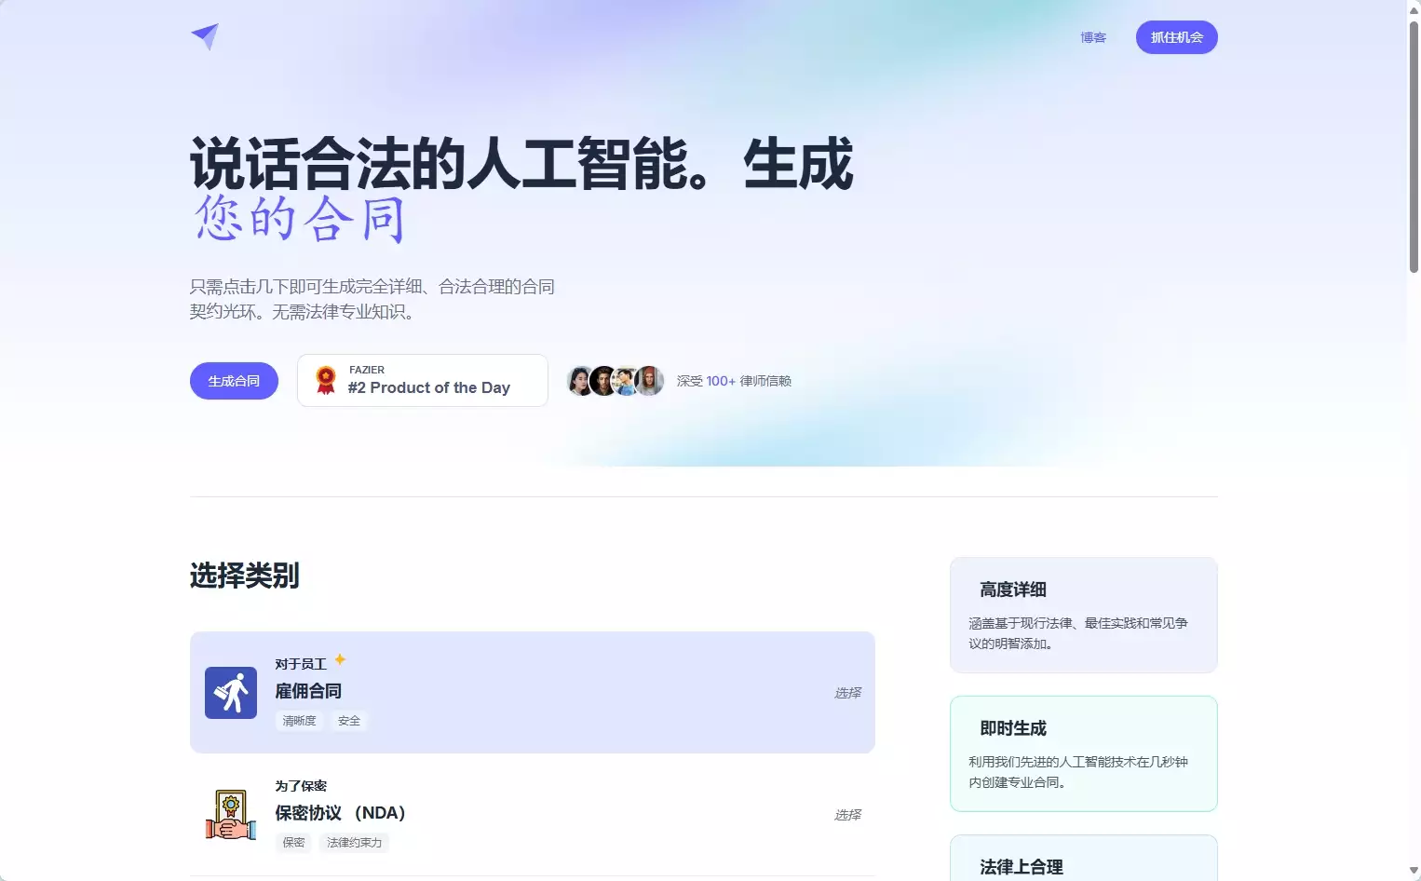The width and height of the screenshot is (1421, 881).
Task: Click the 生成合同 generate contract button
Action: [x=234, y=381]
